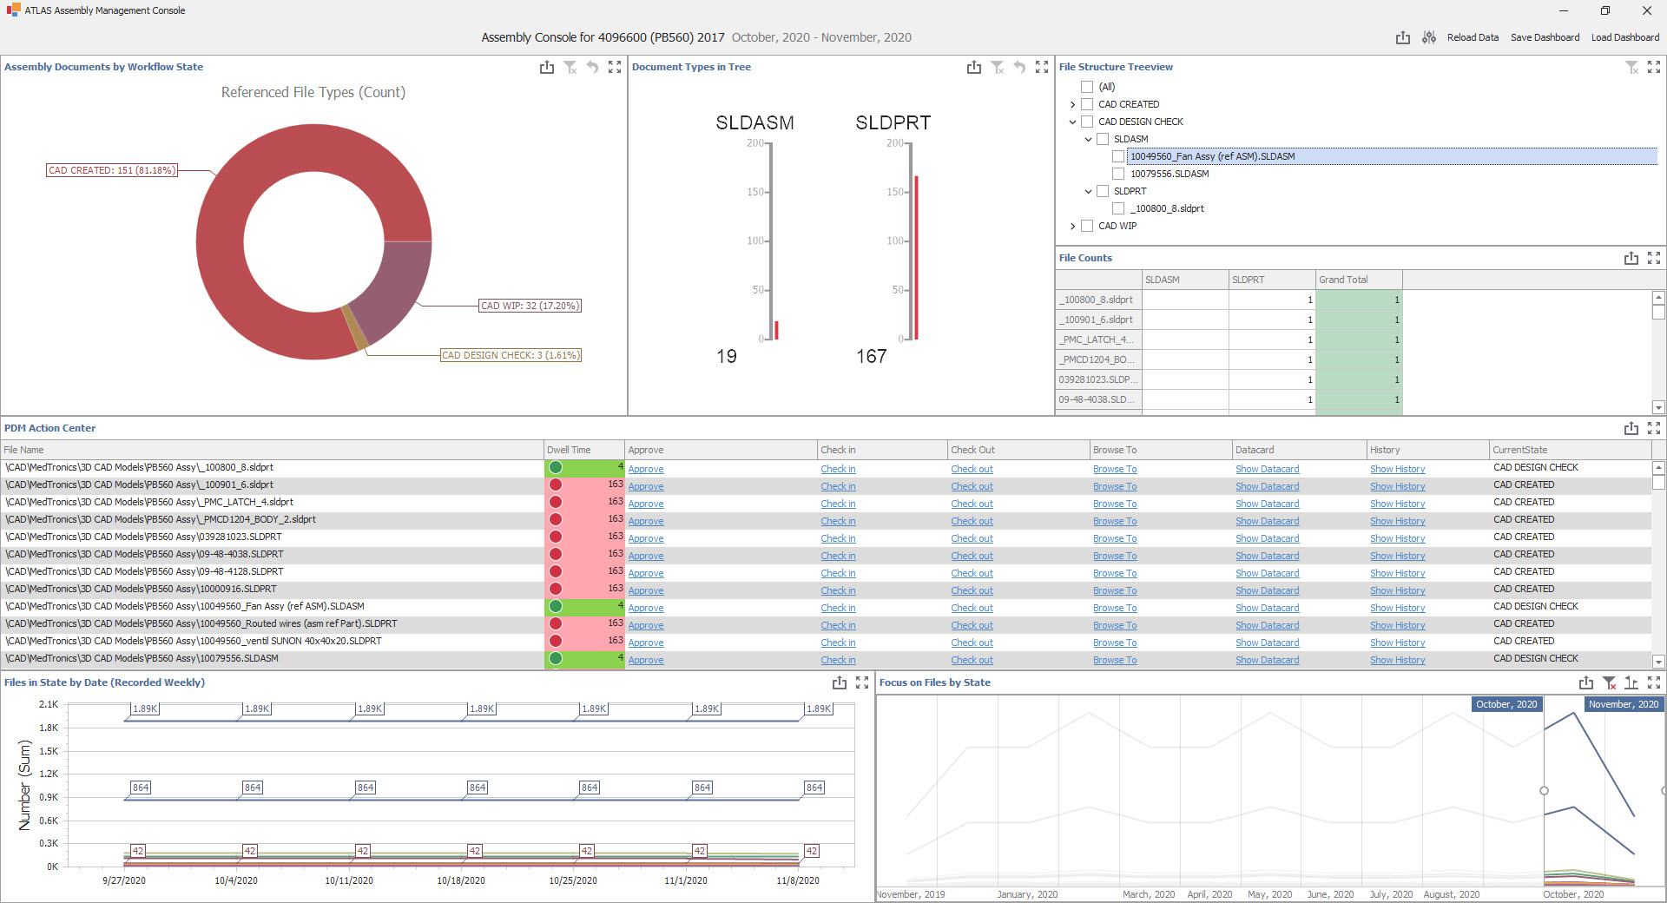Viewport: 1667px width, 903px height.
Task: Clear the filter on File Structure Treeview
Action: coord(1631,67)
